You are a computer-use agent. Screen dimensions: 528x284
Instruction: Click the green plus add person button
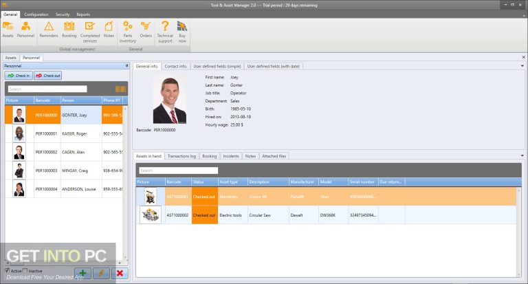pyautogui.click(x=82, y=274)
